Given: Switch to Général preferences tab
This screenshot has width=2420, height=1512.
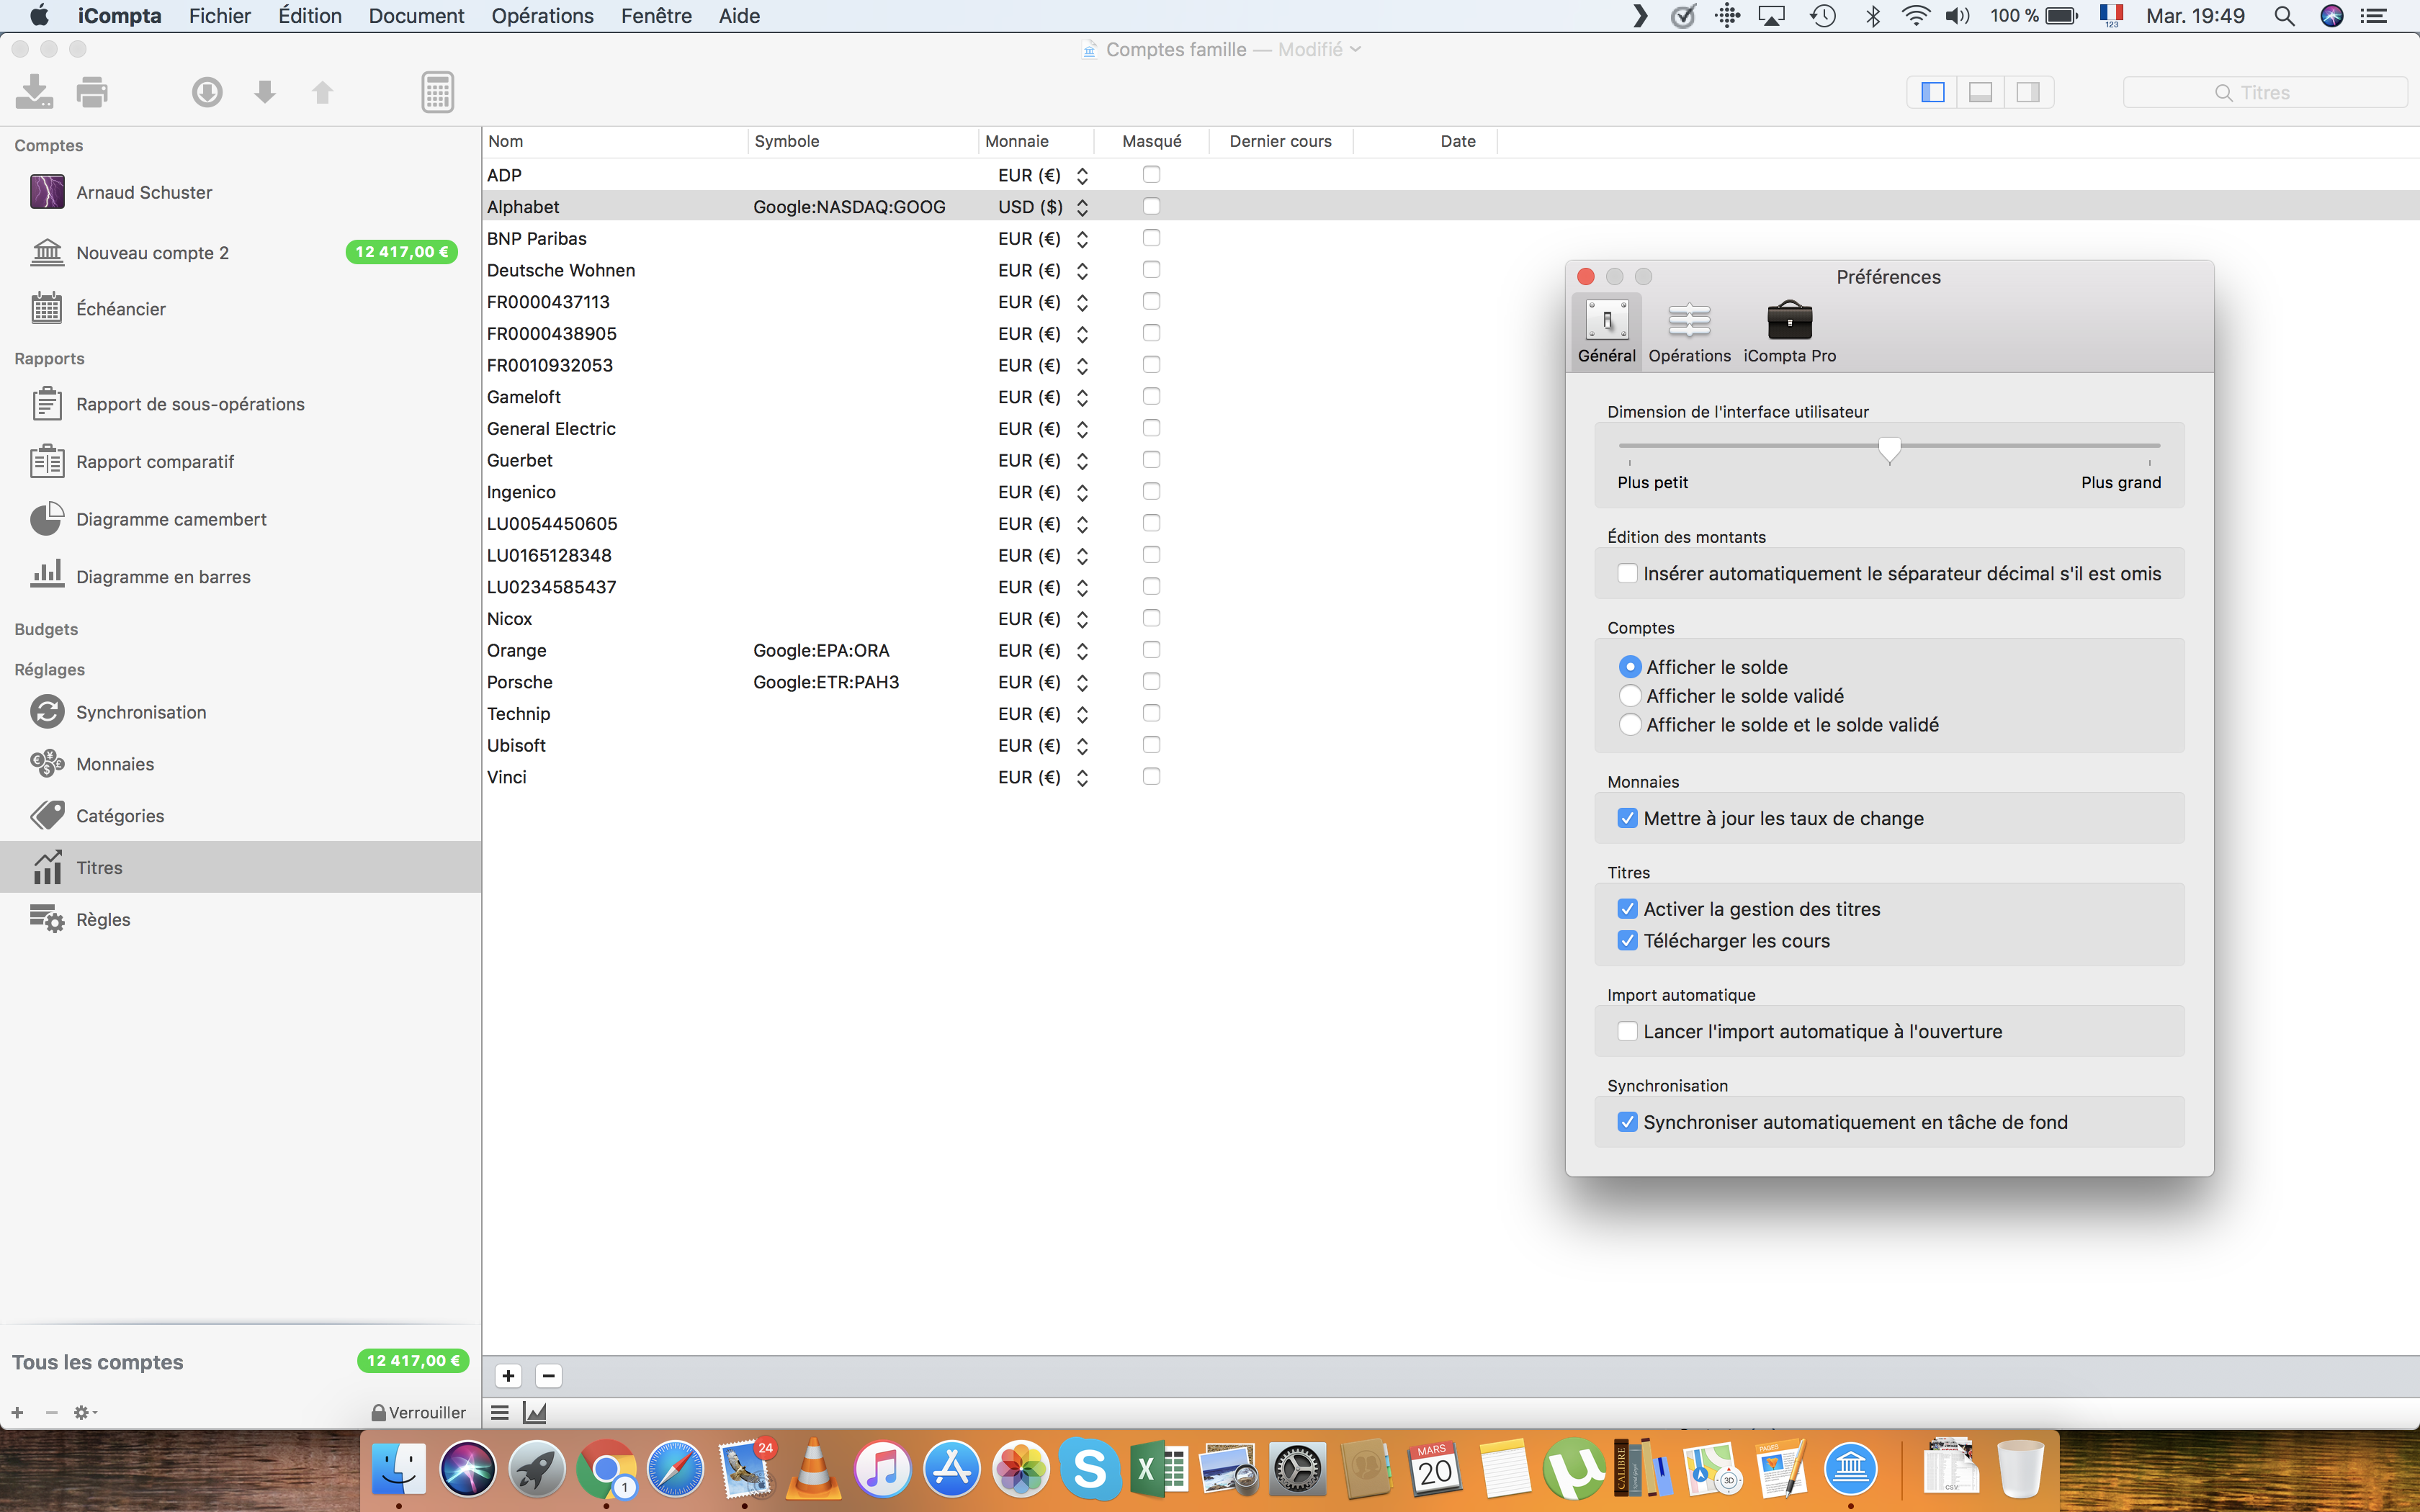Looking at the screenshot, I should click(x=1607, y=333).
